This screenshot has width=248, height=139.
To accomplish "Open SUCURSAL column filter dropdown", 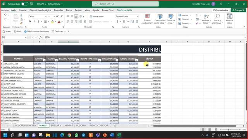I will pos(44,60).
